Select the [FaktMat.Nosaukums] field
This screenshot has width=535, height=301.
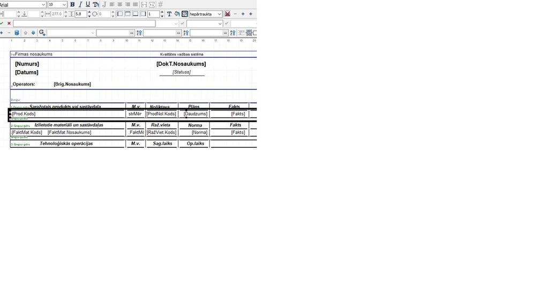point(70,132)
